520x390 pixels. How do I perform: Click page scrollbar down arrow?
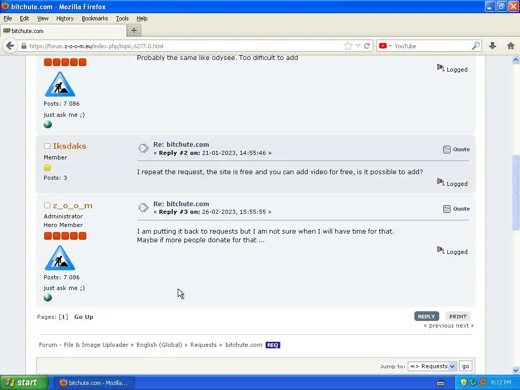click(x=515, y=370)
